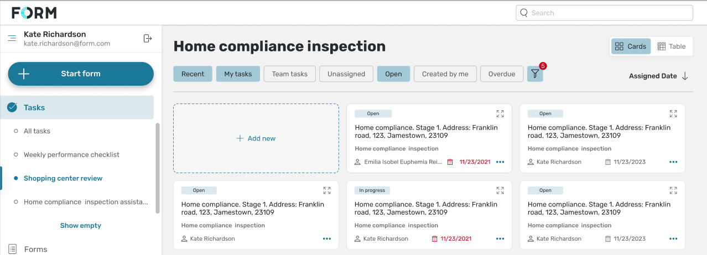Screen dimensions: 707x255
Task: Click the logout icon beside Kate Richardson
Action: 147,38
